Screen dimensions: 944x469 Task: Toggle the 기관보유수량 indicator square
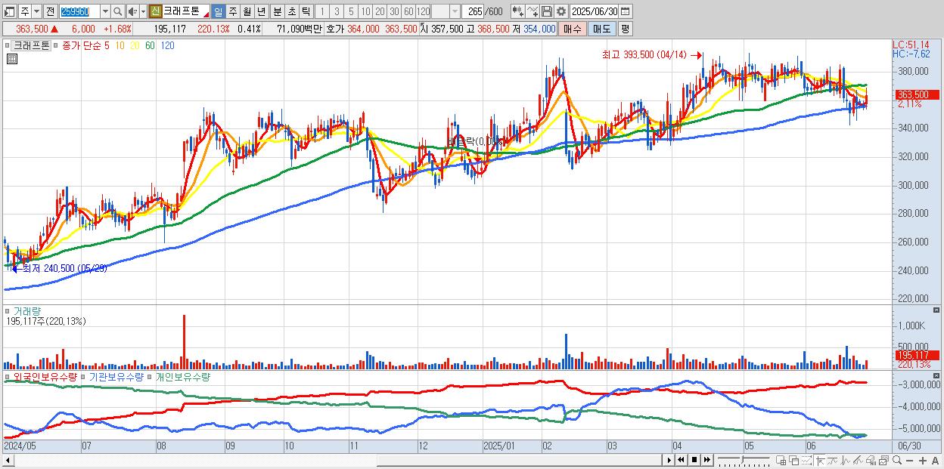click(x=84, y=376)
